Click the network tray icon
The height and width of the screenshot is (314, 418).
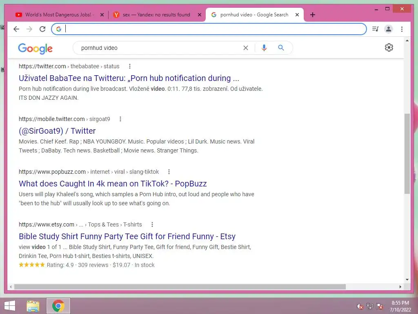pos(369,306)
